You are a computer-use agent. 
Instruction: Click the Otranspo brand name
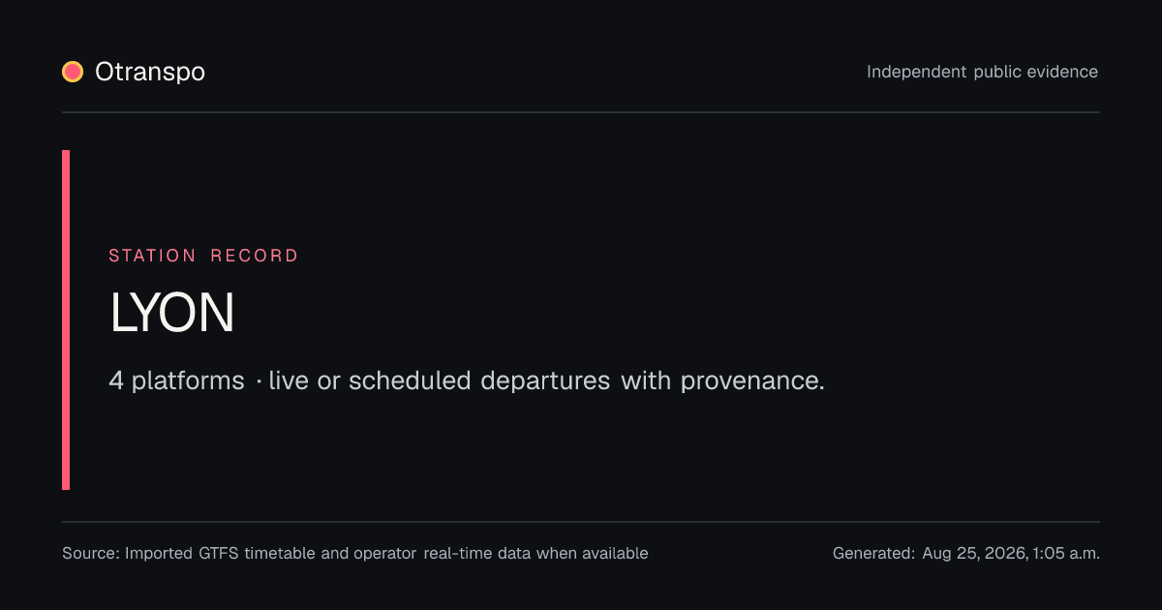point(150,73)
